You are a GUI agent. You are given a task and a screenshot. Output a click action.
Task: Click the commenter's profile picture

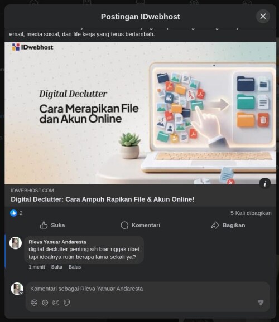pyautogui.click(x=16, y=243)
